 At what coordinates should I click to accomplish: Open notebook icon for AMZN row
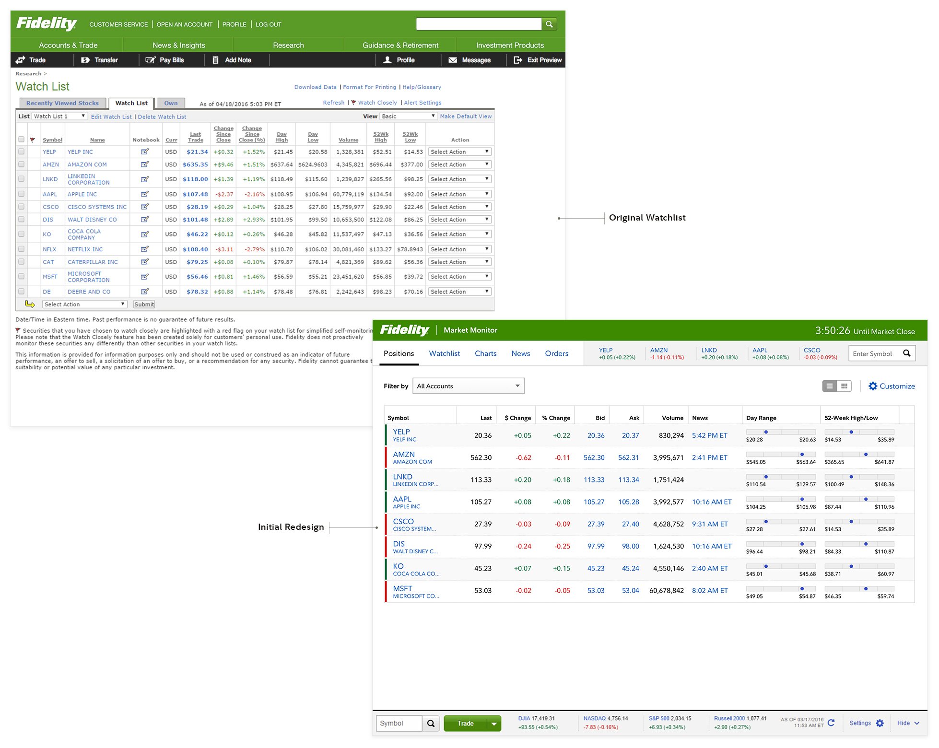145,164
